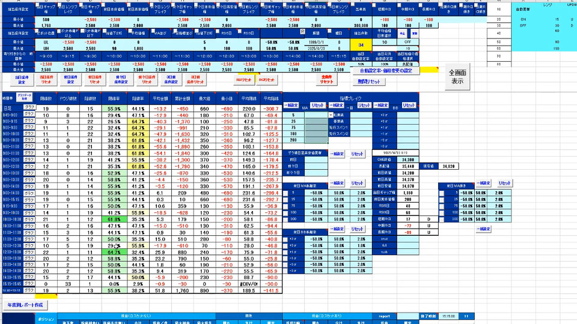Image resolution: width=577 pixels, height=324 pixels.
Task: Select the ピボット位置 cell UH
Action: coord(46,49)
